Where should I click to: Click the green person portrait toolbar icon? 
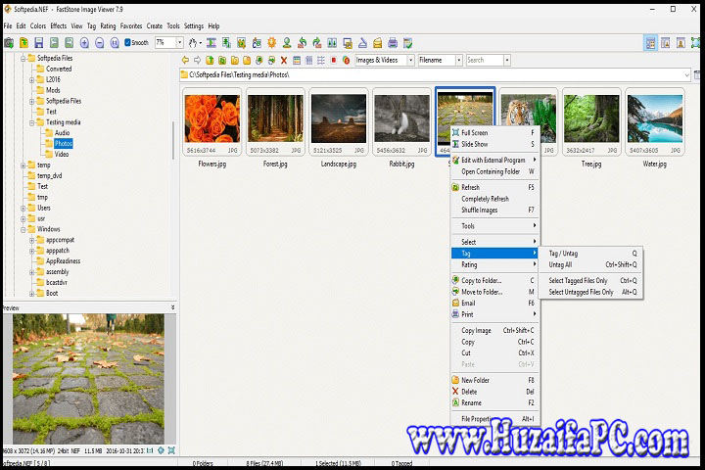pyautogui.click(x=287, y=43)
